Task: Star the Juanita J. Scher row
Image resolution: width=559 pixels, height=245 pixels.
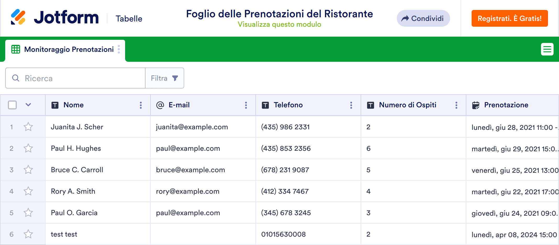Action: point(28,127)
